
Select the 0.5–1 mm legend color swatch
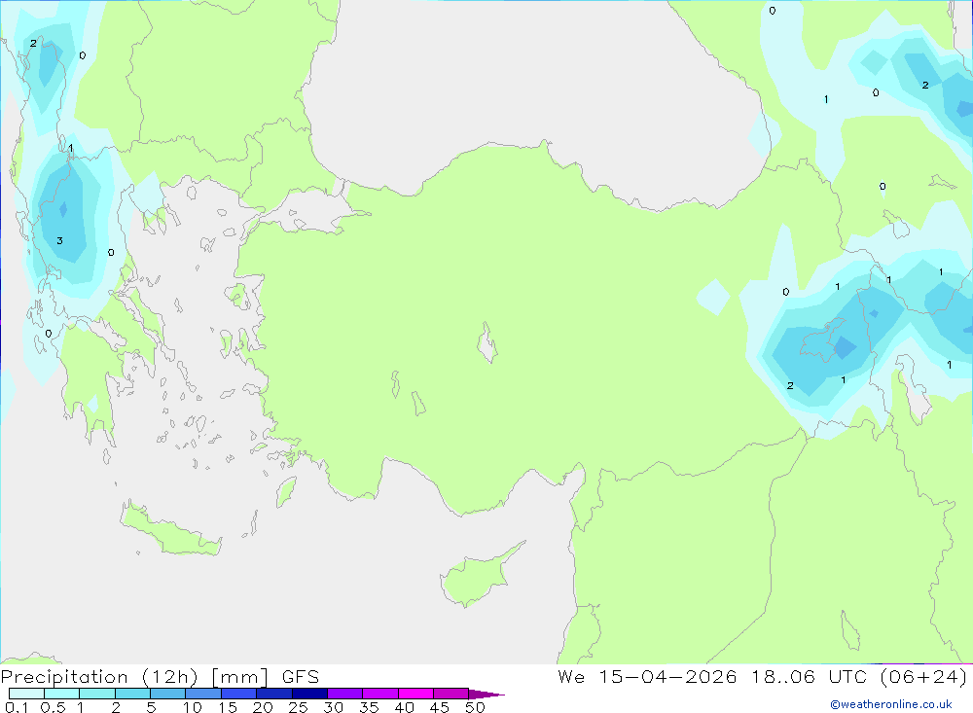[61, 694]
